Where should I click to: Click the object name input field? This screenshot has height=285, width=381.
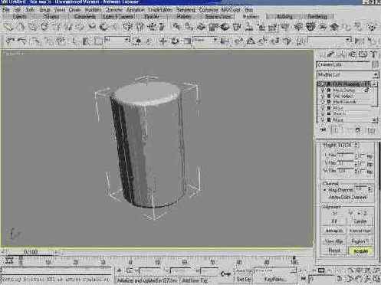click(x=343, y=64)
